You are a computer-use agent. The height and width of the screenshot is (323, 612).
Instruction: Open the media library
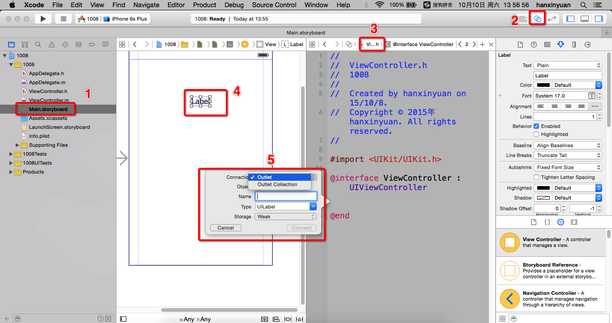[x=574, y=222]
